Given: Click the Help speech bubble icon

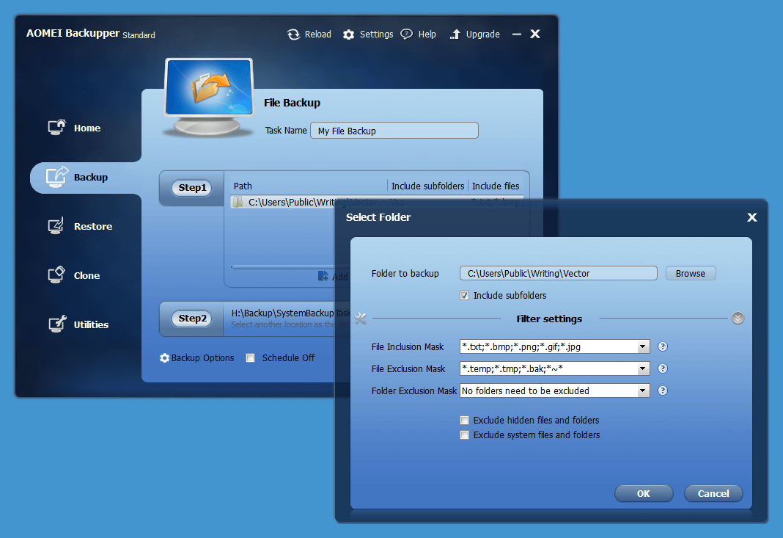Looking at the screenshot, I should [406, 34].
